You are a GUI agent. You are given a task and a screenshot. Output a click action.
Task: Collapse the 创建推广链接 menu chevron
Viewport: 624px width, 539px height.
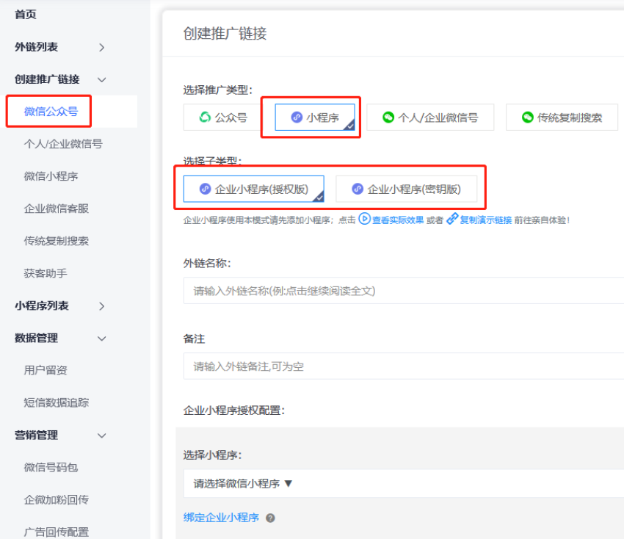[x=102, y=79]
